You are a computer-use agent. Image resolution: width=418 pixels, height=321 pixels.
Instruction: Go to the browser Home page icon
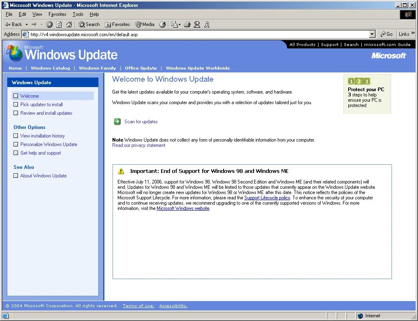point(69,24)
